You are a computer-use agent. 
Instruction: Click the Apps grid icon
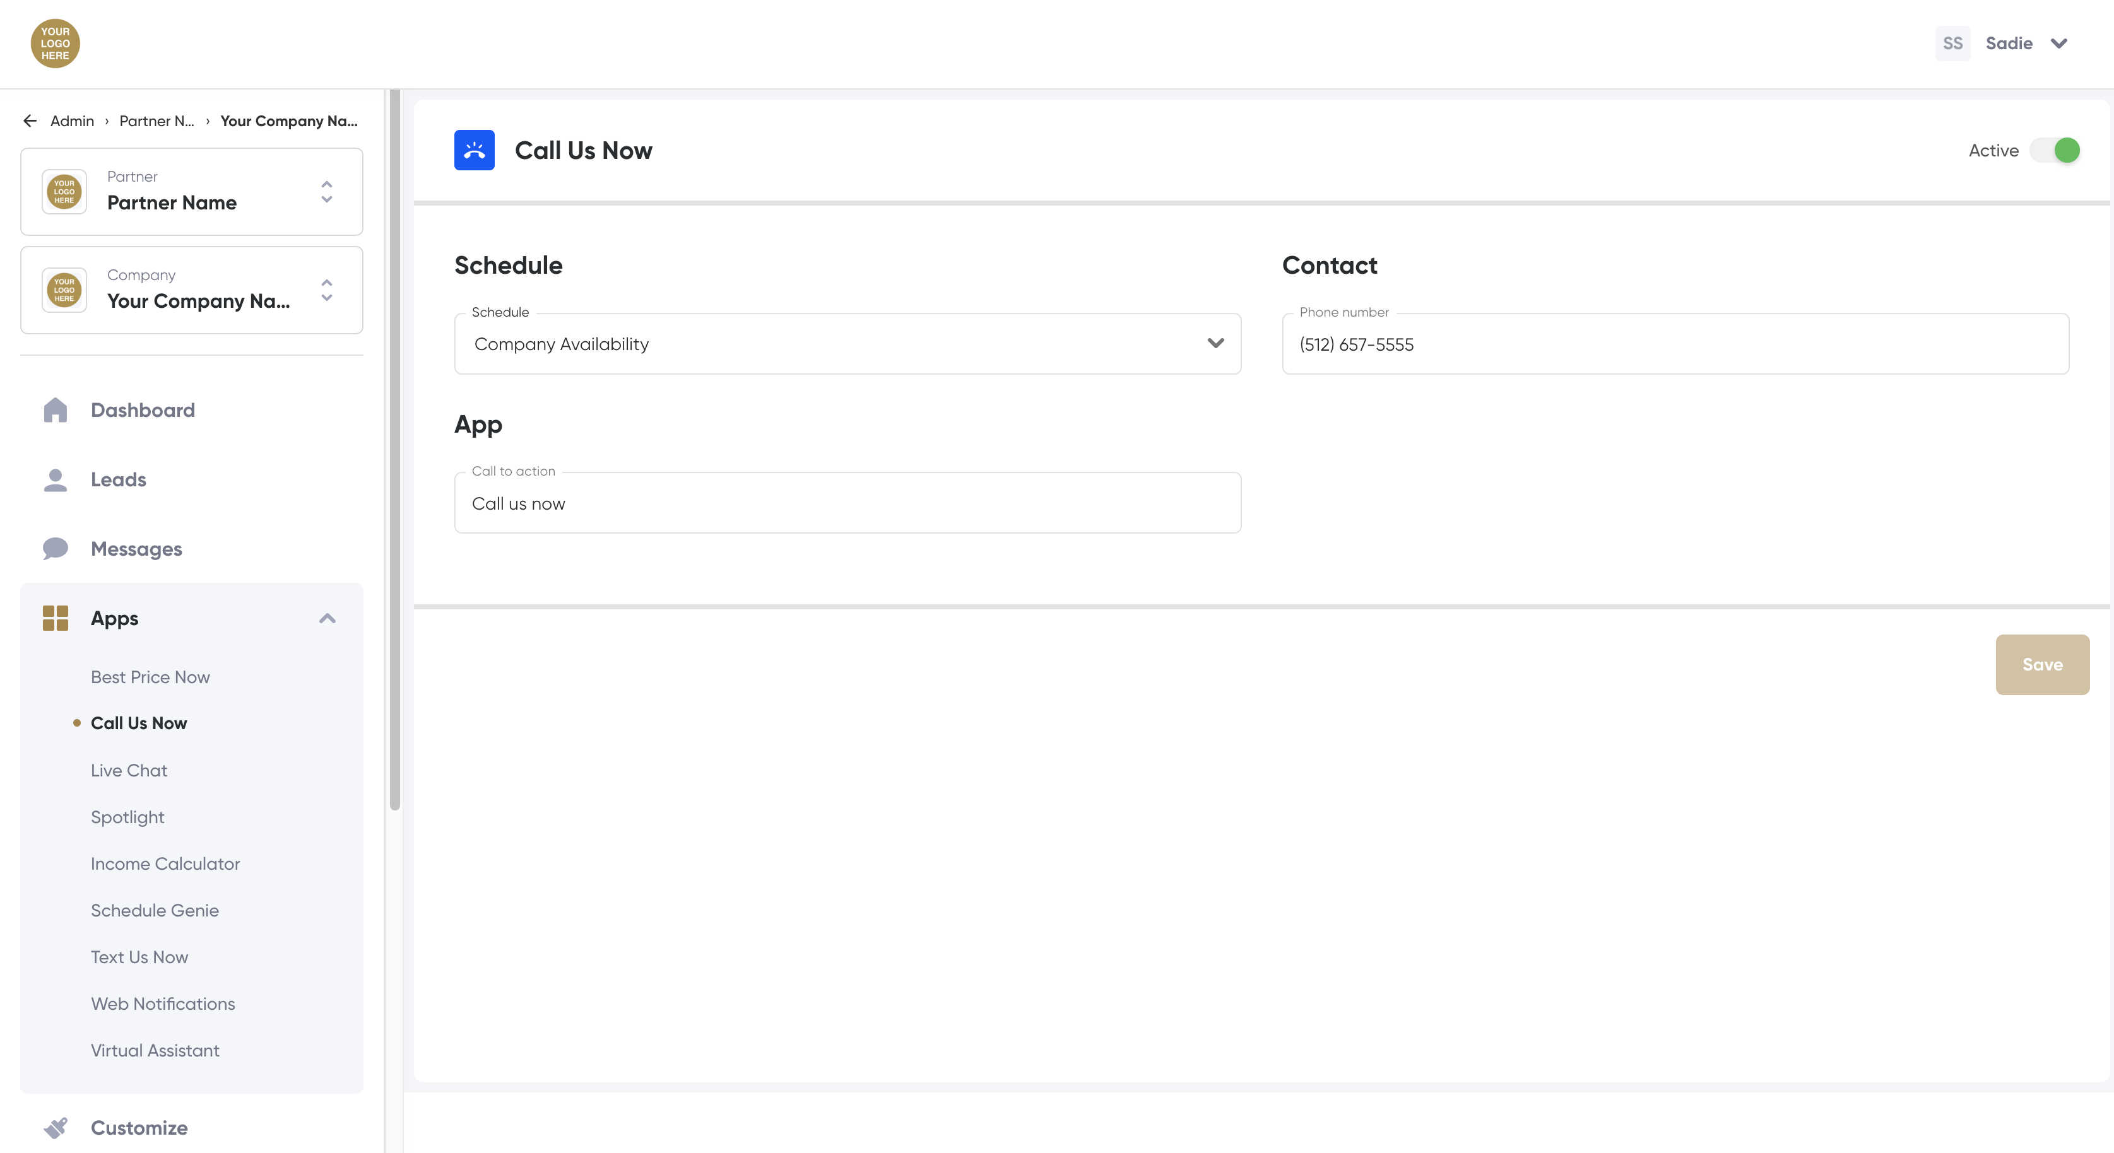point(55,618)
